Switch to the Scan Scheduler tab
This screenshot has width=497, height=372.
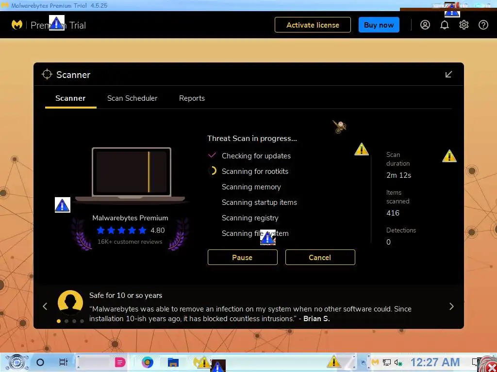click(132, 98)
